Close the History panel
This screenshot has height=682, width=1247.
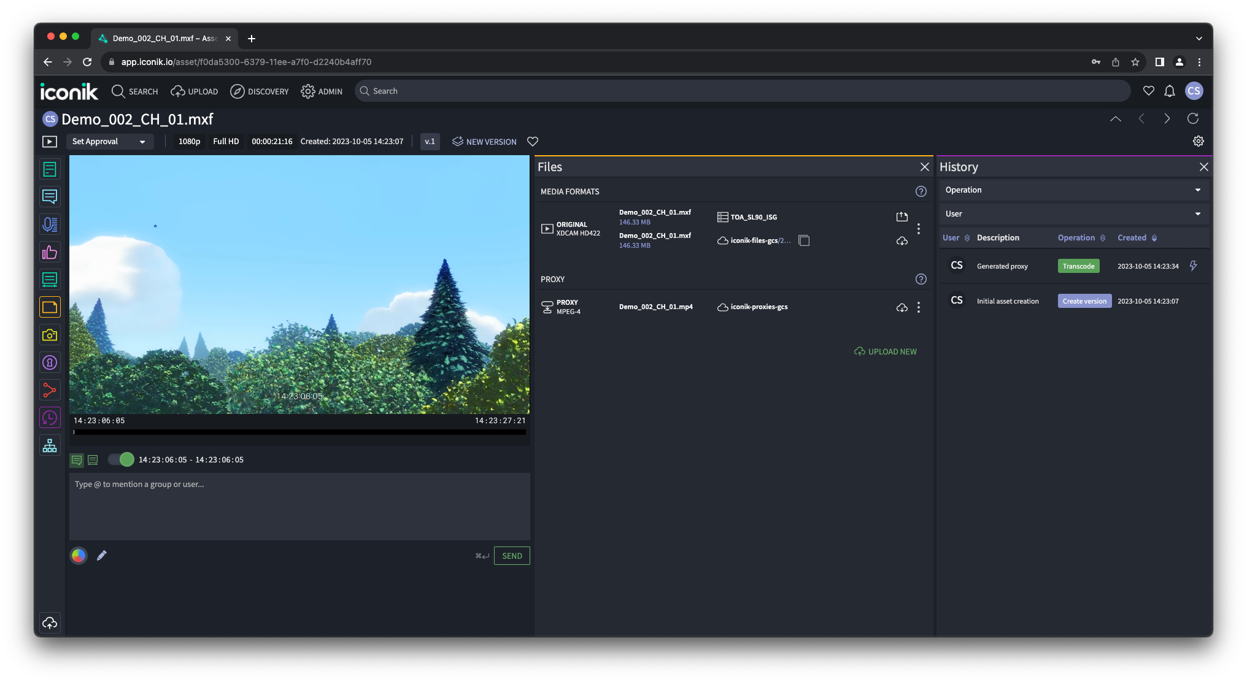pyautogui.click(x=1203, y=167)
